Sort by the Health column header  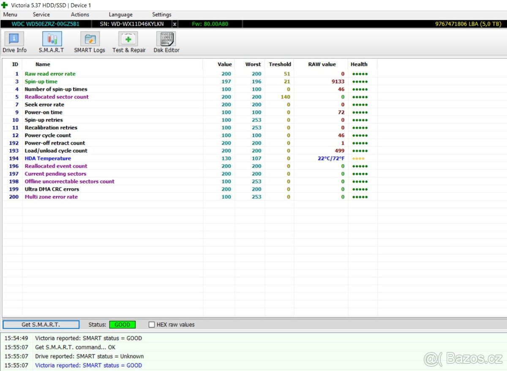point(359,64)
